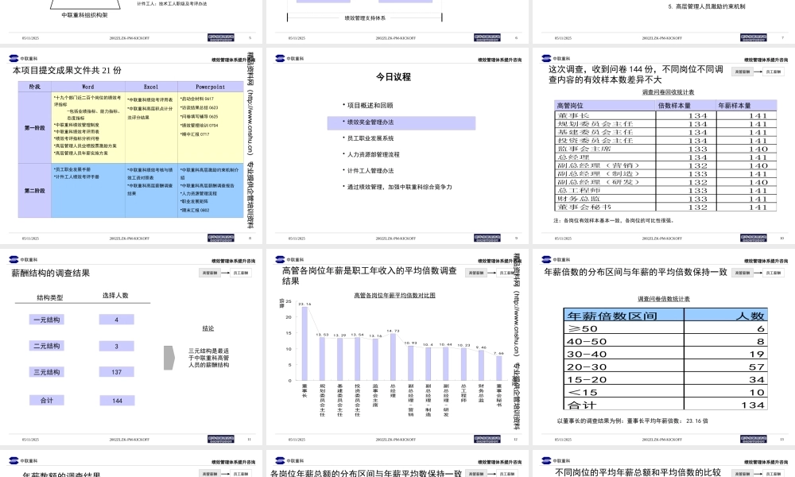Click the 15-20 row in the multiples table
795x477 pixels.
[x=665, y=379]
